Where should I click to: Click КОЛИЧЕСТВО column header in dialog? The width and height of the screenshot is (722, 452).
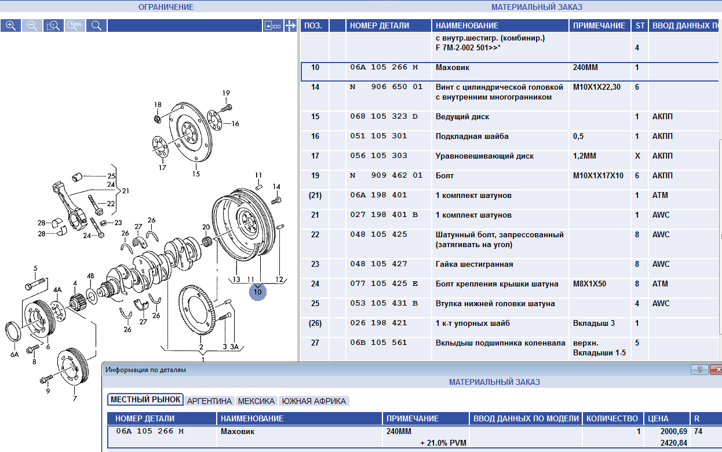(x=612, y=418)
